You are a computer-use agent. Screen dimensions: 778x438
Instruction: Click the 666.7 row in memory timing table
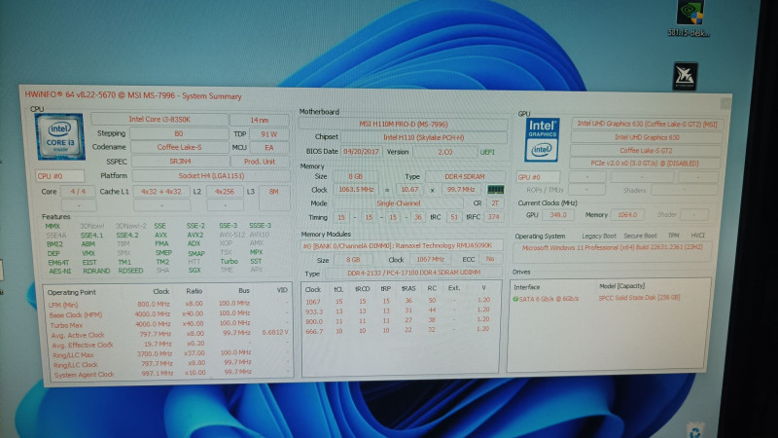pyautogui.click(x=398, y=331)
